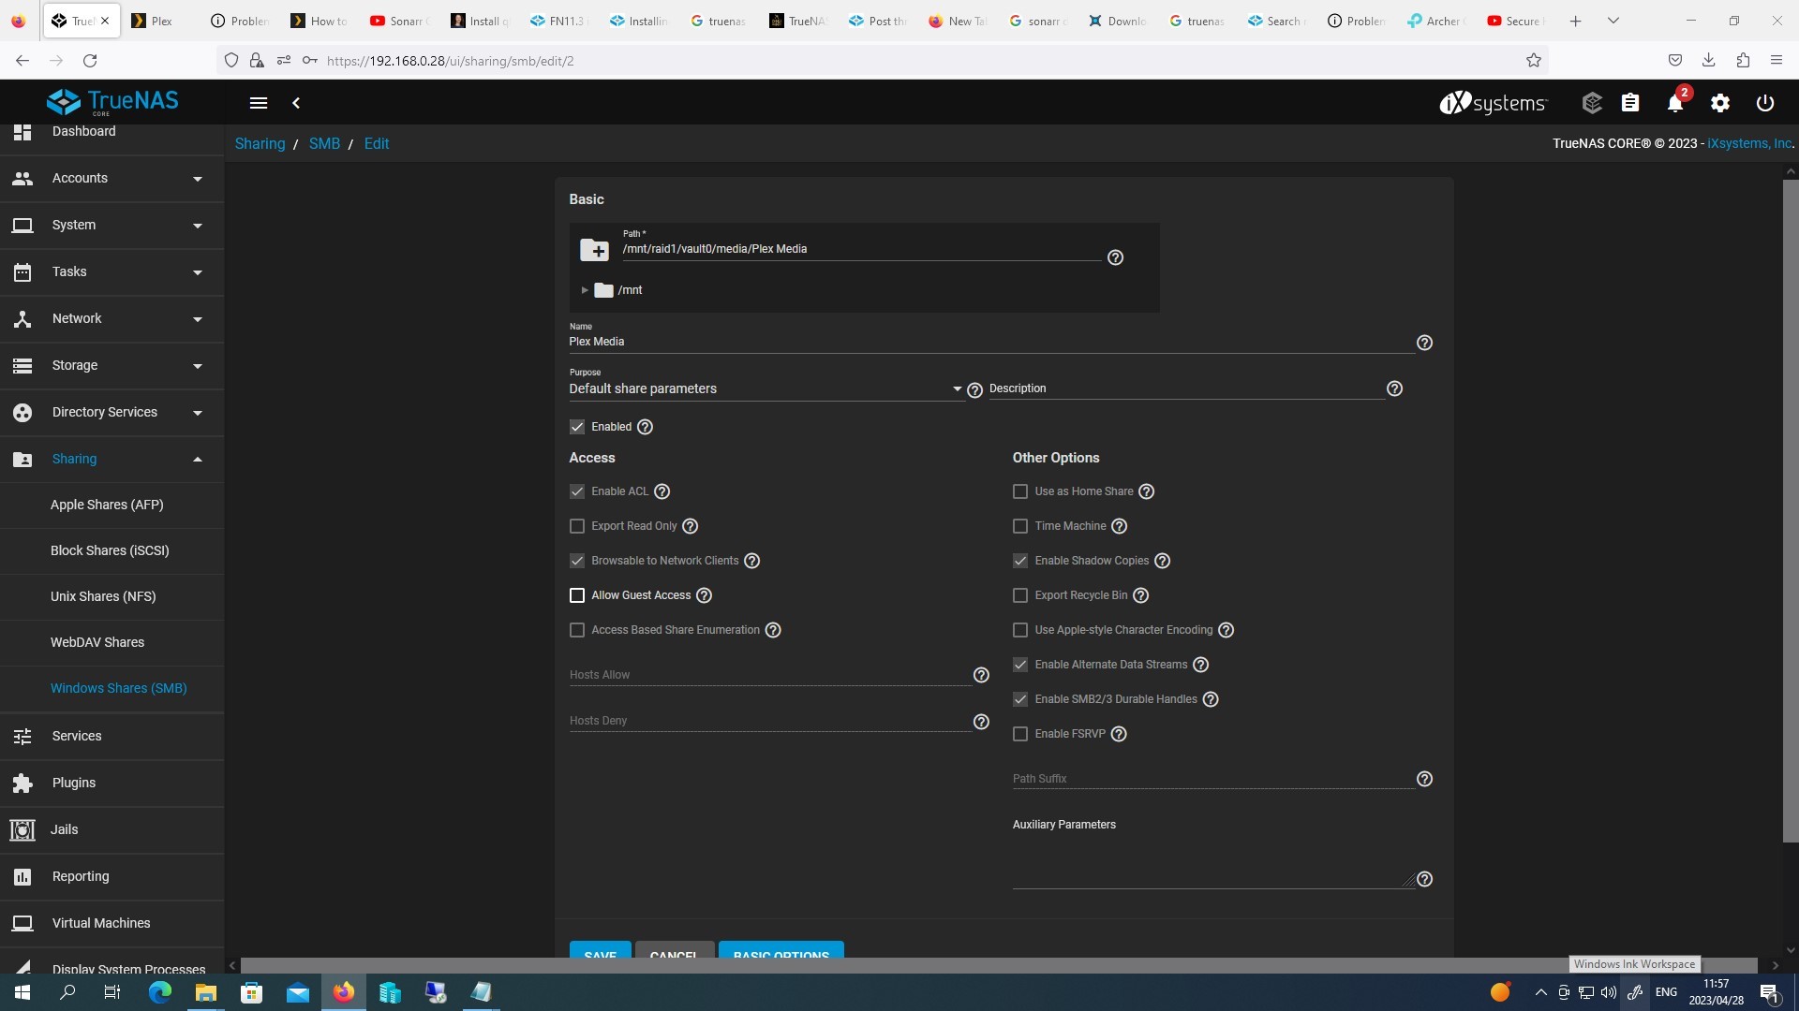The height and width of the screenshot is (1011, 1799).
Task: Show help for Time Machine option
Action: coord(1119,526)
